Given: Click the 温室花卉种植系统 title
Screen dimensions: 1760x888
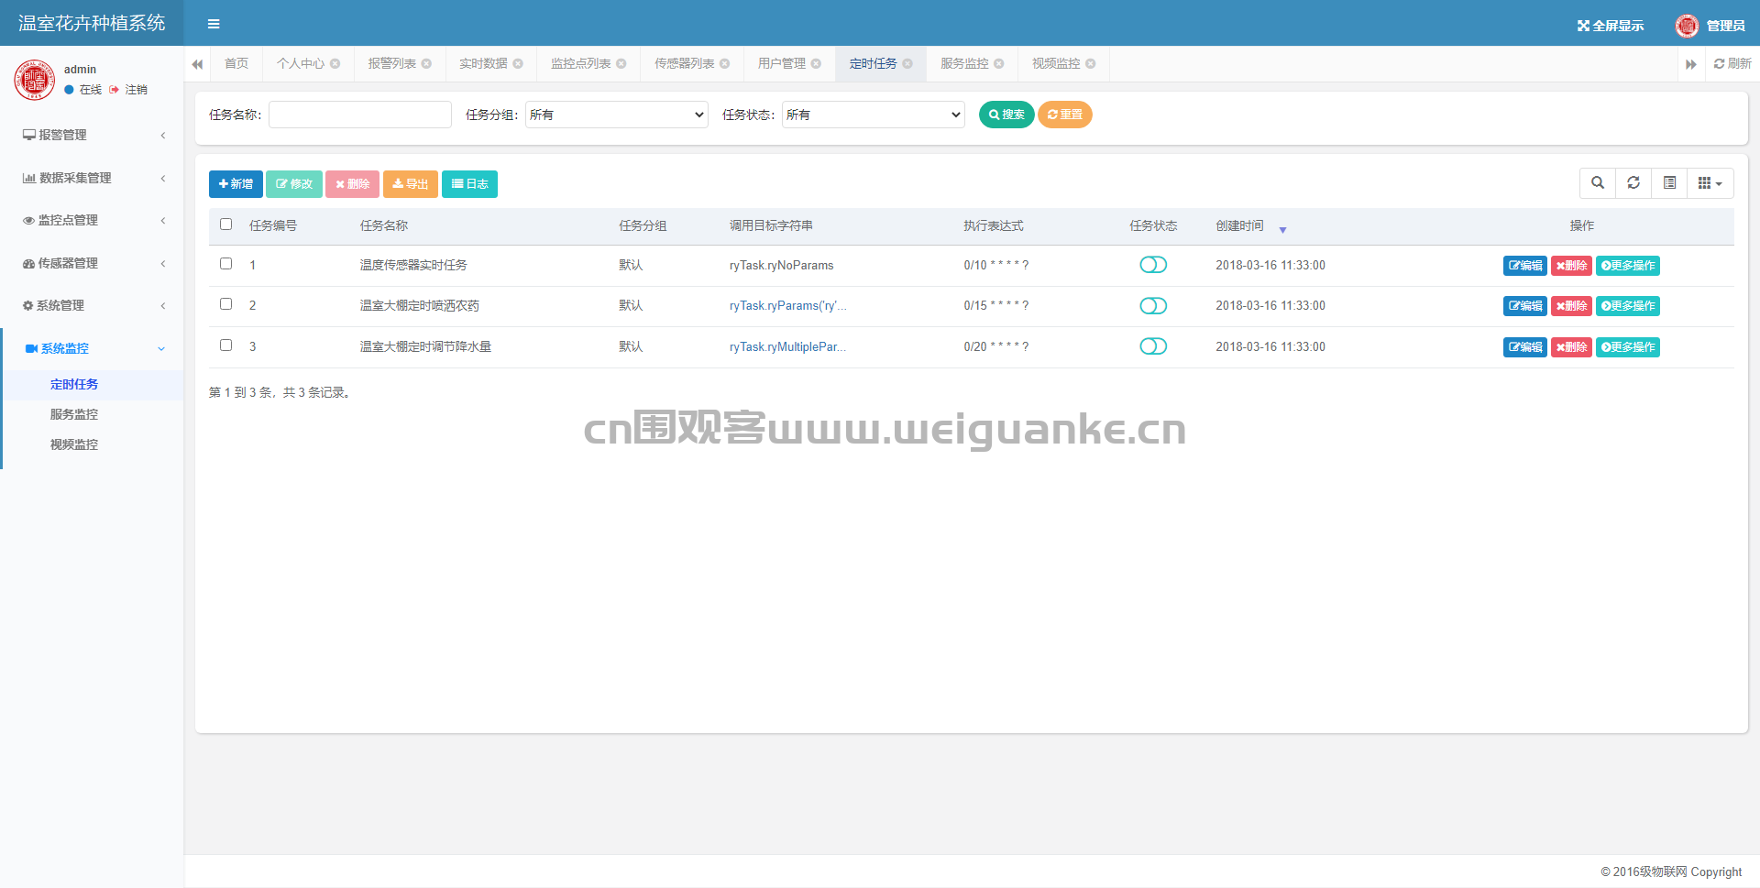Looking at the screenshot, I should pos(92,23).
